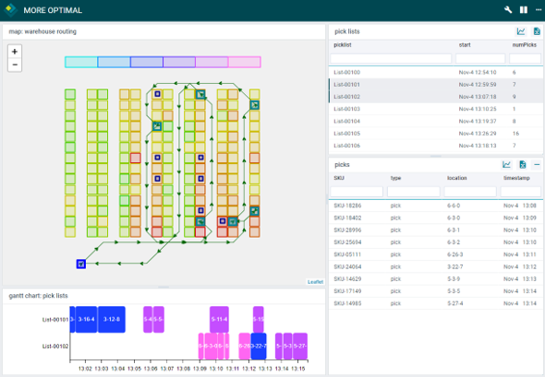Click the 3-22-7 gantt bar for List-00102
This screenshot has width=545, height=377.
[x=259, y=347]
